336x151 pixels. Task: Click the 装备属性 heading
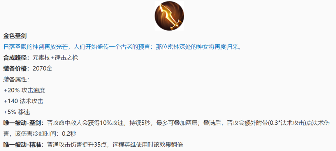[16, 80]
